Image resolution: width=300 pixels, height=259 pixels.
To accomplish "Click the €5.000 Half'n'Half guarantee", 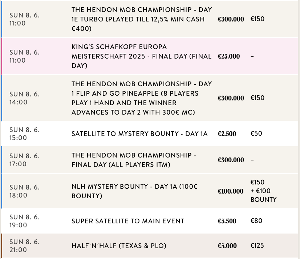I will tap(227, 246).
